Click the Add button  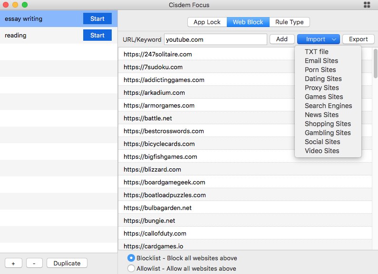pyautogui.click(x=281, y=39)
